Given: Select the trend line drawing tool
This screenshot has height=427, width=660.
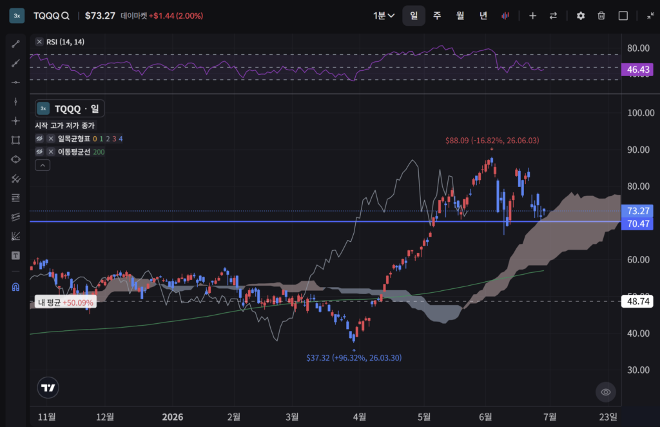Looking at the screenshot, I should 15,44.
